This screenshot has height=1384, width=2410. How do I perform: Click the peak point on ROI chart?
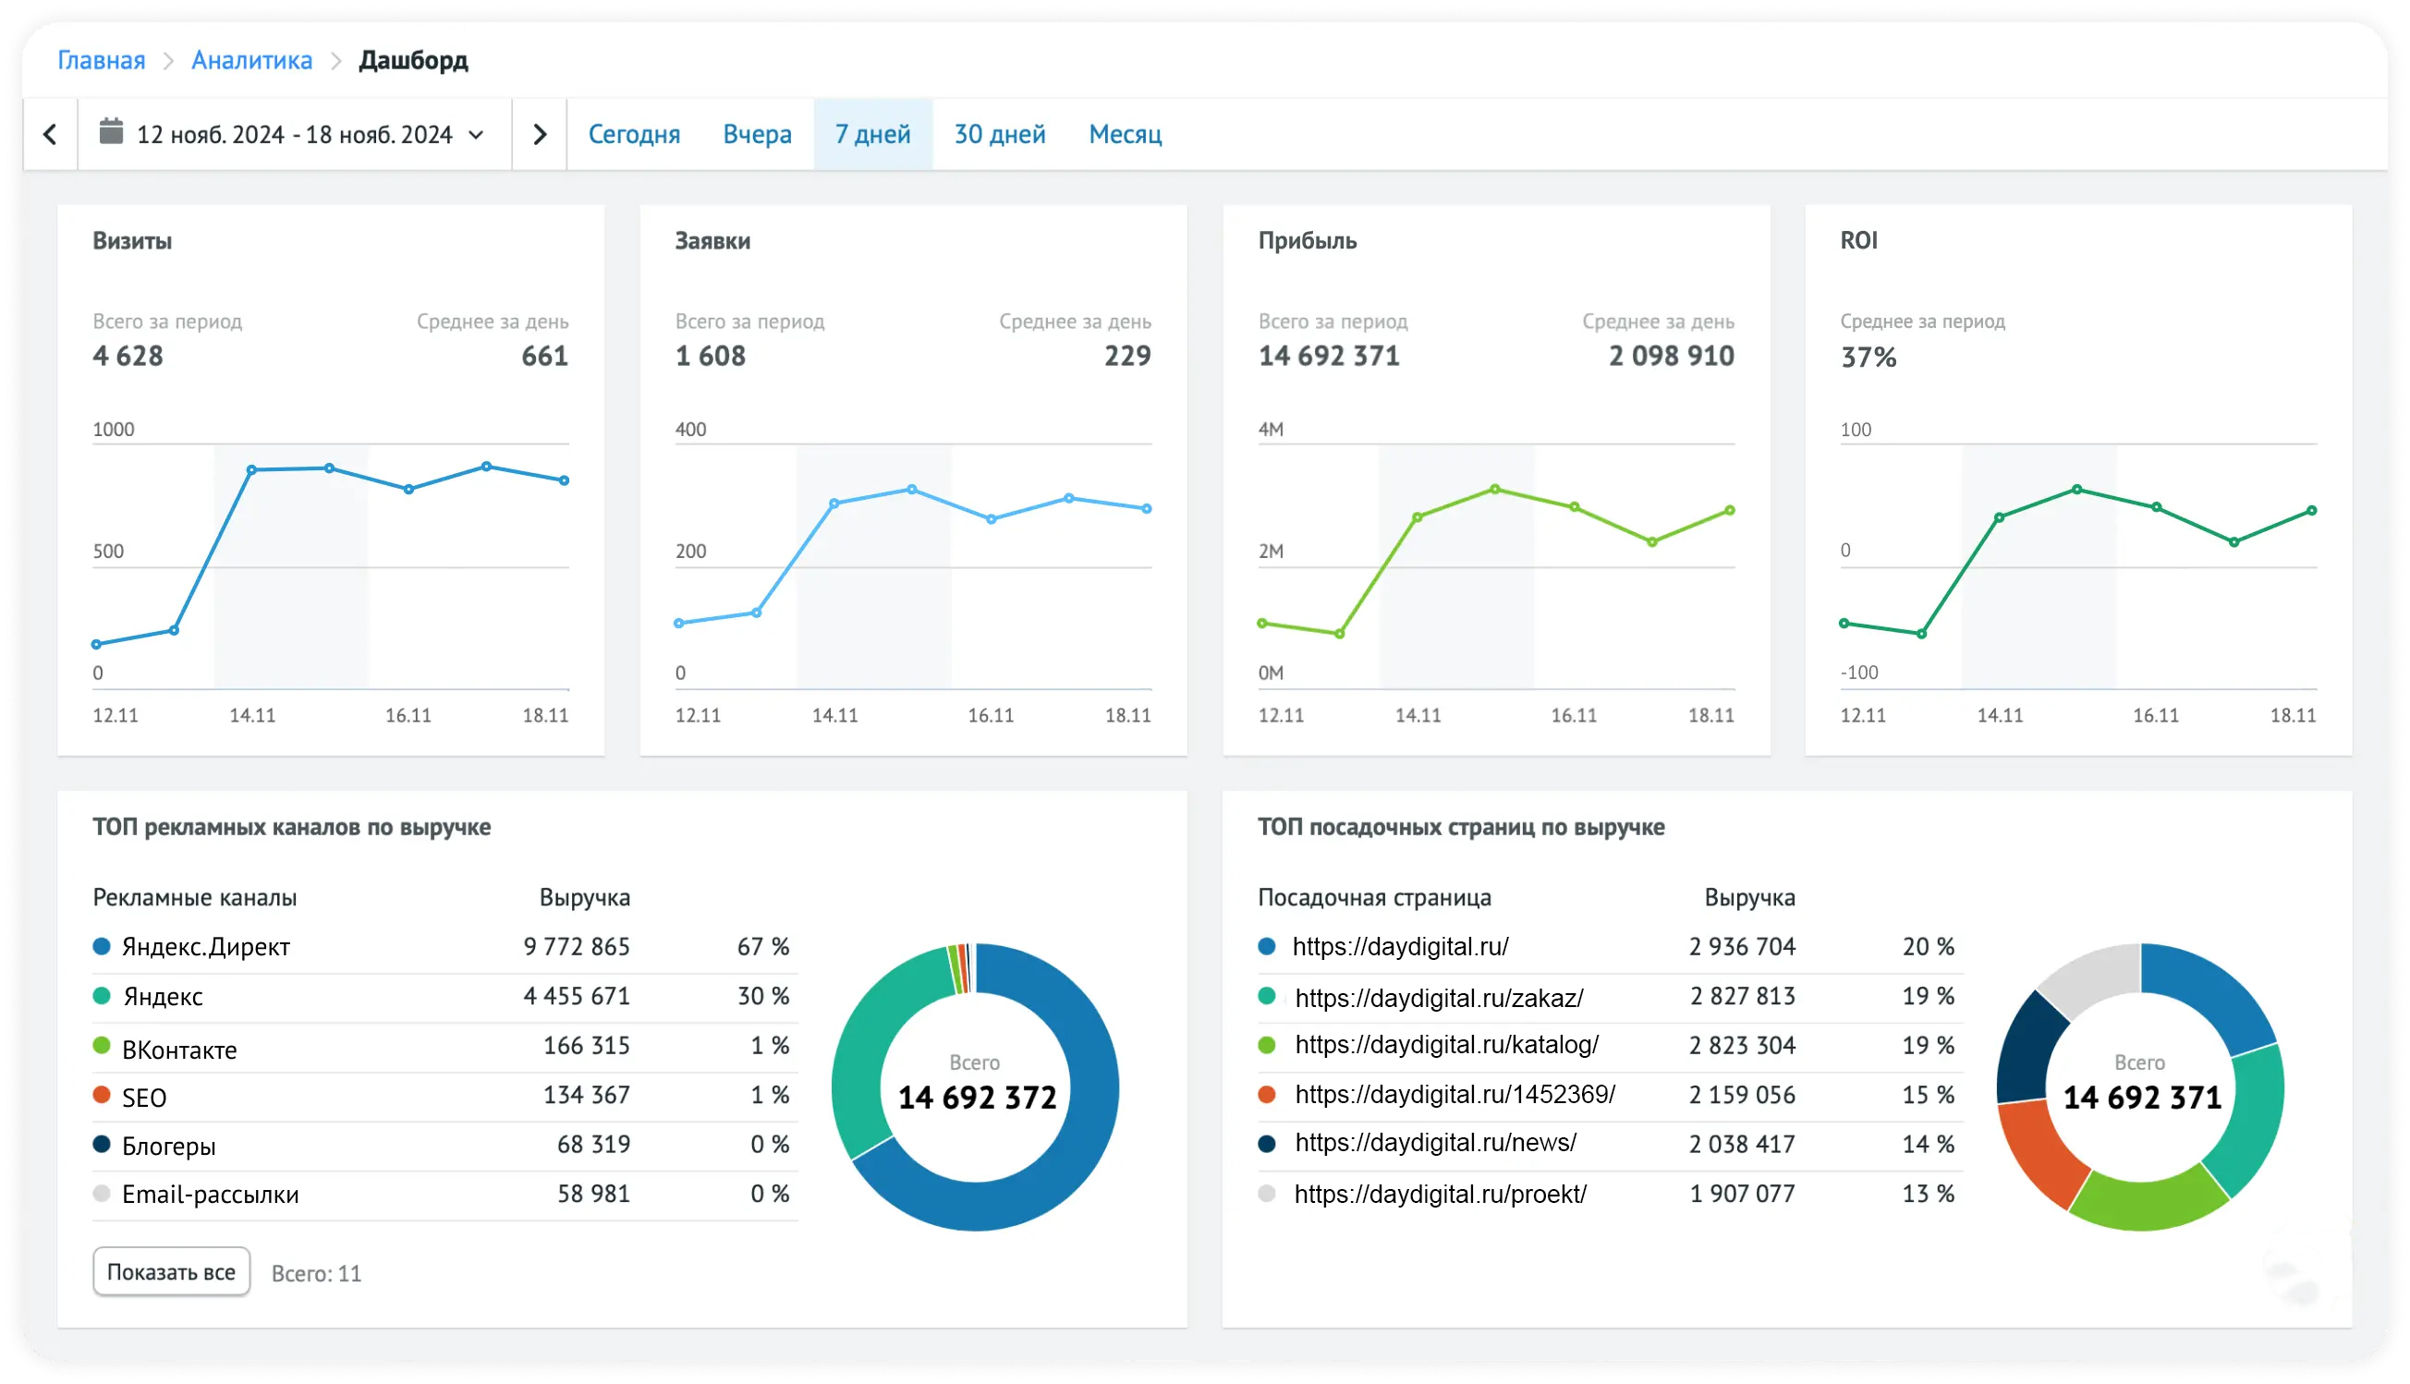tap(2076, 490)
